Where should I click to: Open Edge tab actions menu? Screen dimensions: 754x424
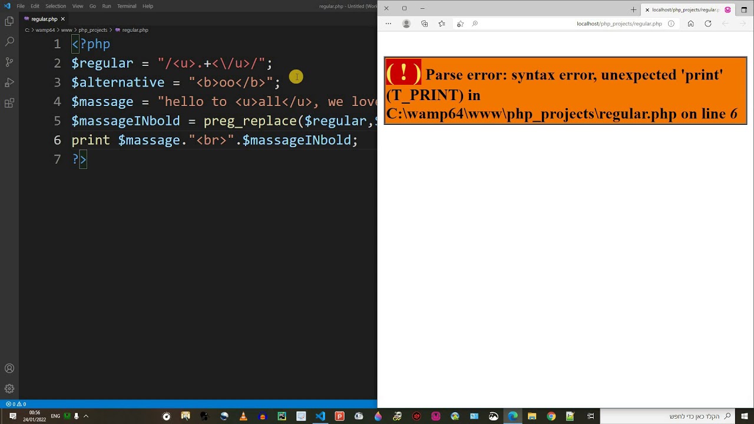[744, 9]
